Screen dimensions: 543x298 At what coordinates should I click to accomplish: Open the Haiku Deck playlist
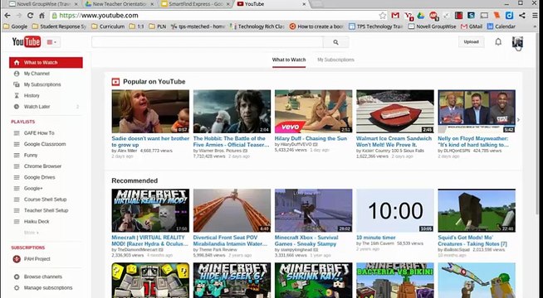37,221
